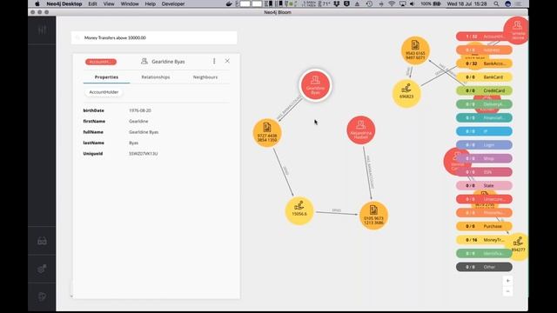
Task: Open the Developer menu
Action: 173,3
